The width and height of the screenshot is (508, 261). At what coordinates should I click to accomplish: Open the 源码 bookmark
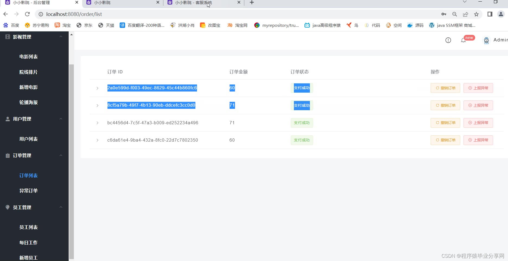(415, 25)
